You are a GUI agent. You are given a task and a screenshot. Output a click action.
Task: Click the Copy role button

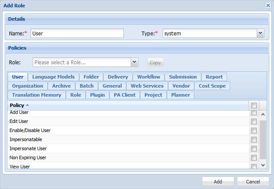click(155, 63)
